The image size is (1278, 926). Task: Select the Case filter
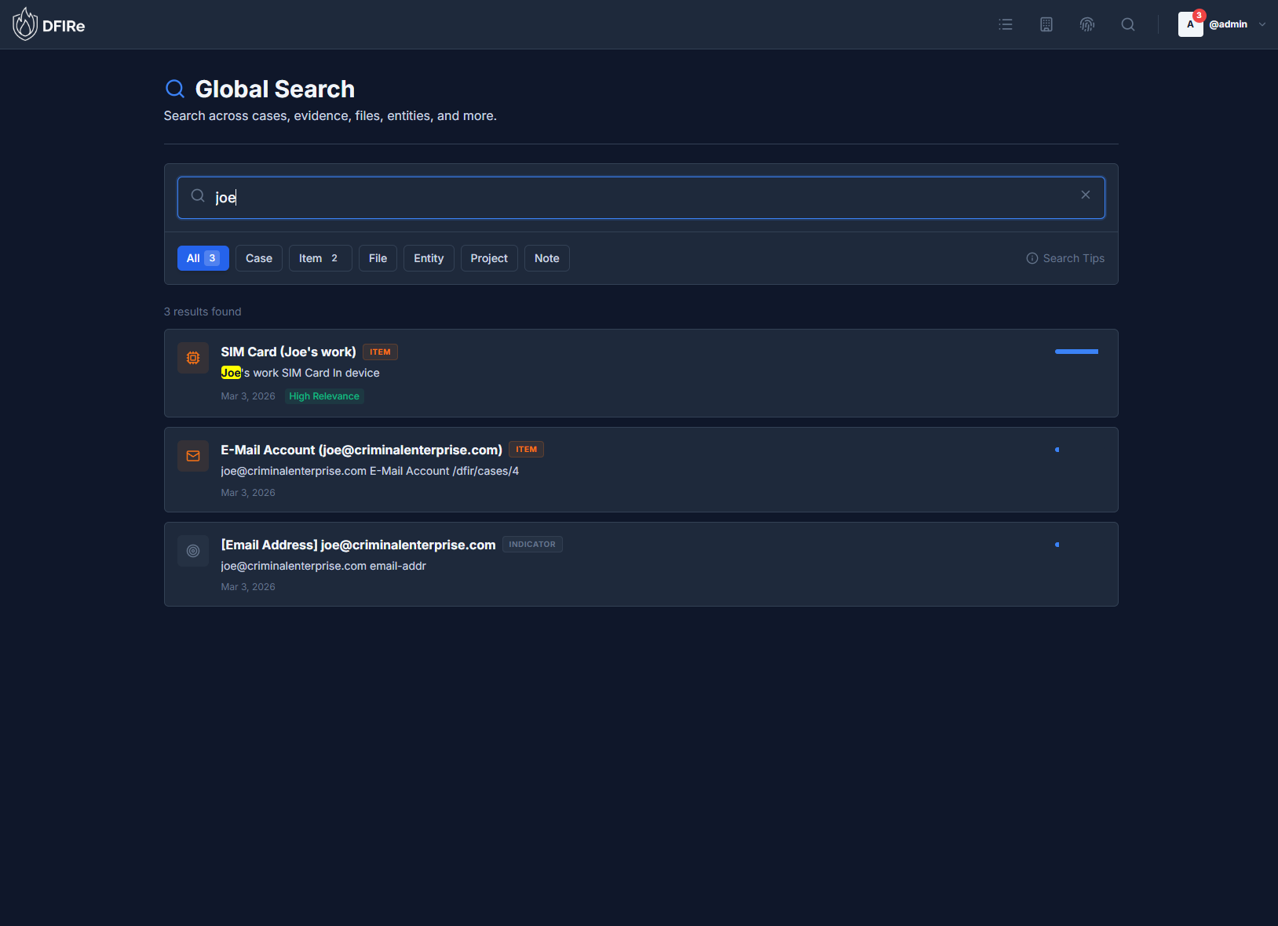pyautogui.click(x=258, y=258)
